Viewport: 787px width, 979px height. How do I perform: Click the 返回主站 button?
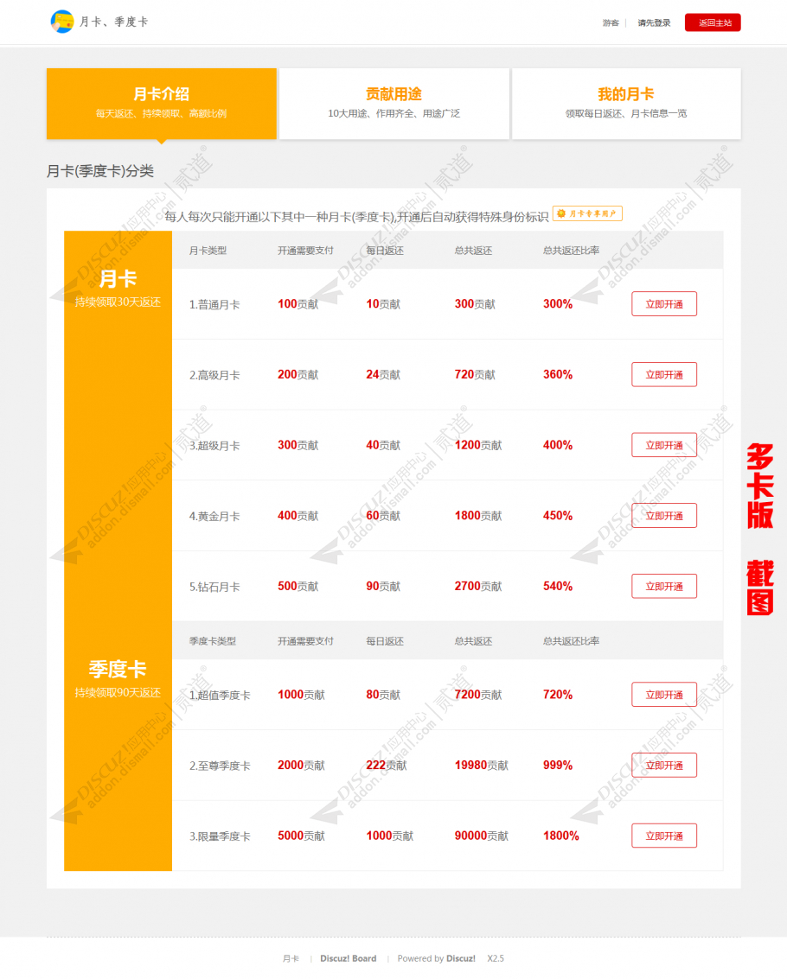pos(713,22)
